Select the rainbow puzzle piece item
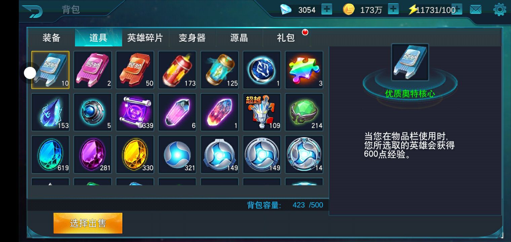The image size is (511, 242). pos(304,70)
